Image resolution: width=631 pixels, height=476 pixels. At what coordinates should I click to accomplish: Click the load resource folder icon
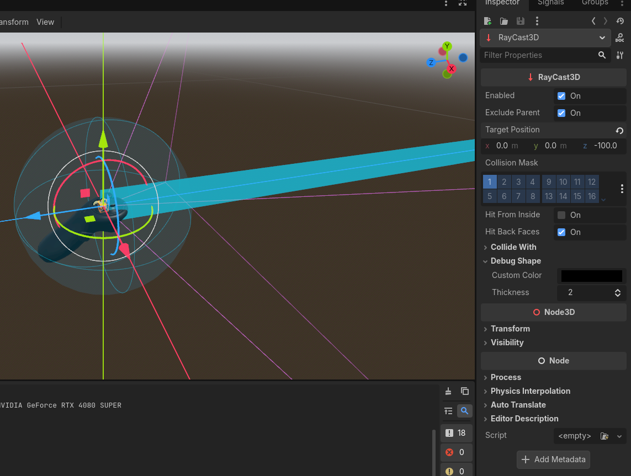503,21
